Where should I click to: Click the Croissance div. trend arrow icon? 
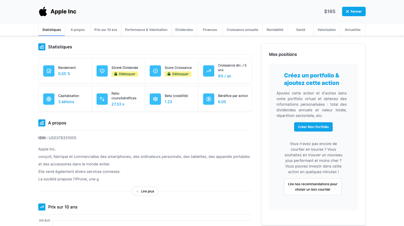[x=209, y=71]
